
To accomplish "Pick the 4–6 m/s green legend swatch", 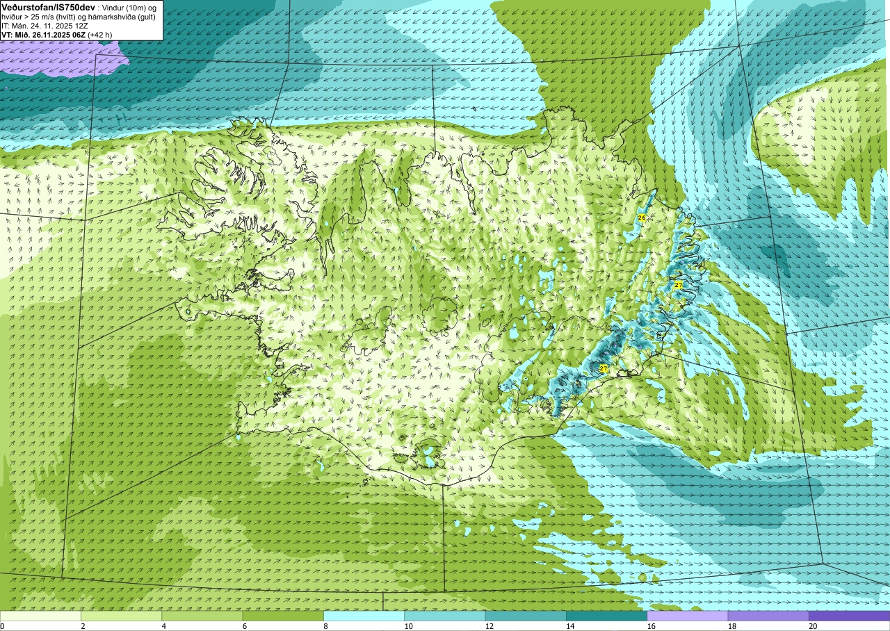I will point(202,616).
